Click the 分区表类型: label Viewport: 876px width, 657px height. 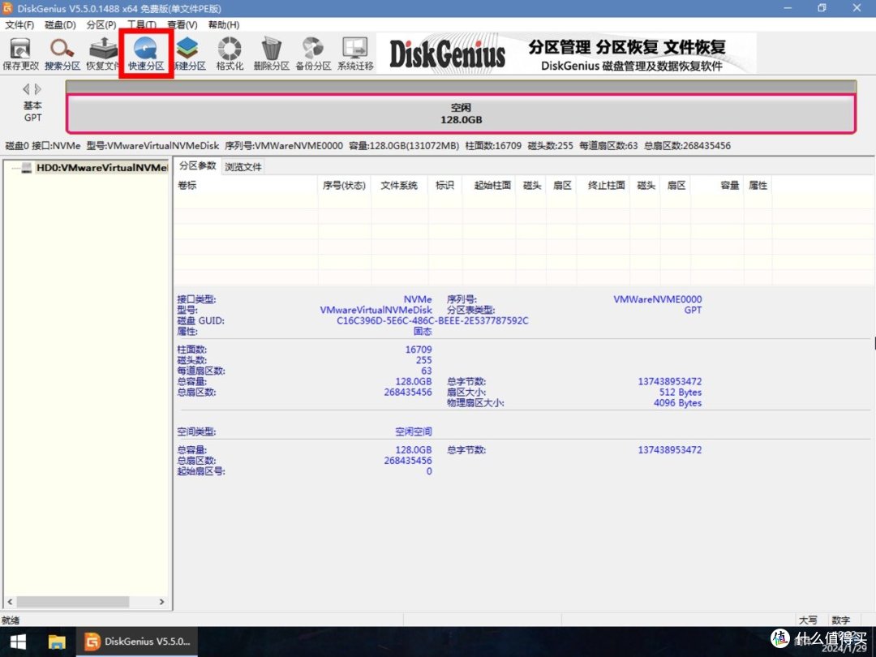coord(471,310)
